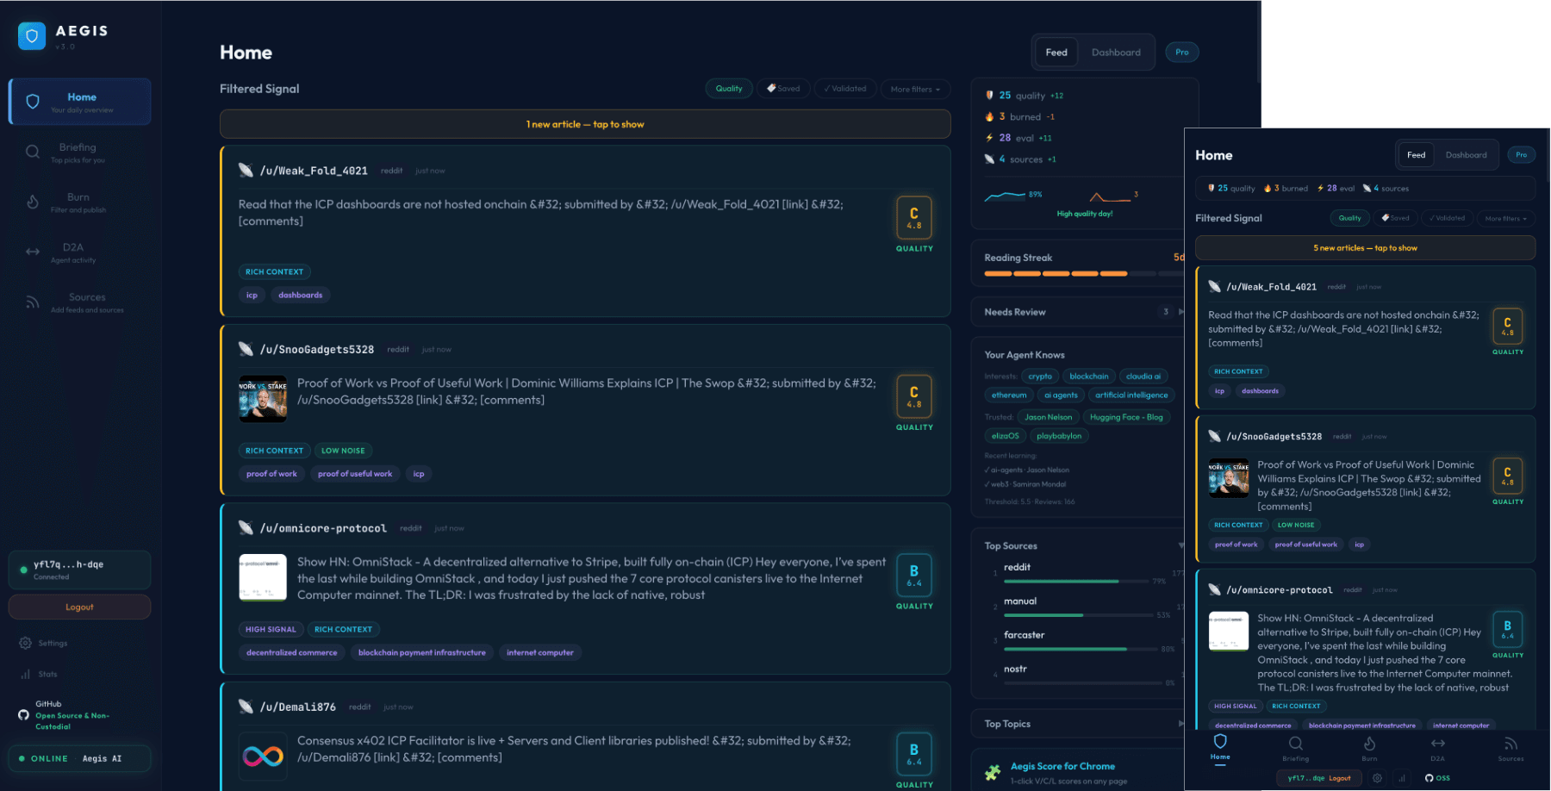1551x791 pixels.
Task: Open the More filters dropdown
Action: click(x=915, y=89)
